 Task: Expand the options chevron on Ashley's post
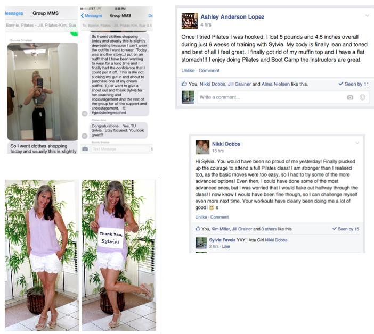click(367, 16)
